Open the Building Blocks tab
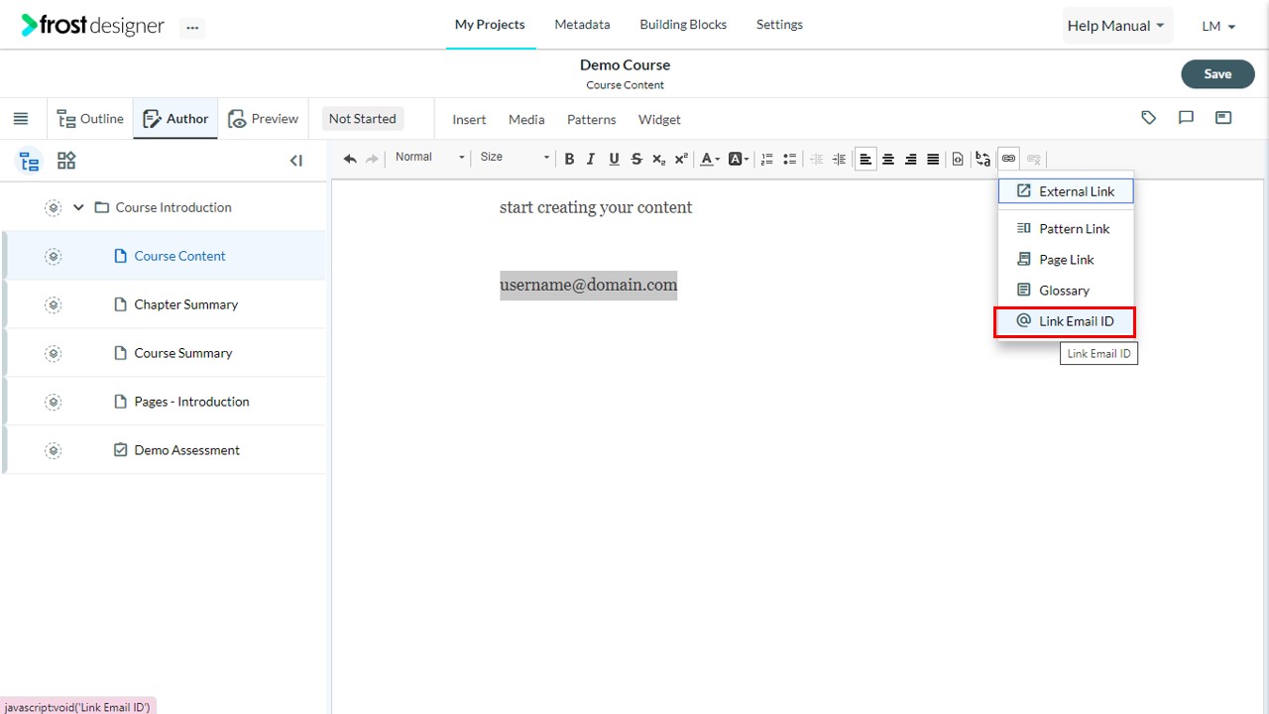This screenshot has height=714, width=1269. click(x=683, y=25)
